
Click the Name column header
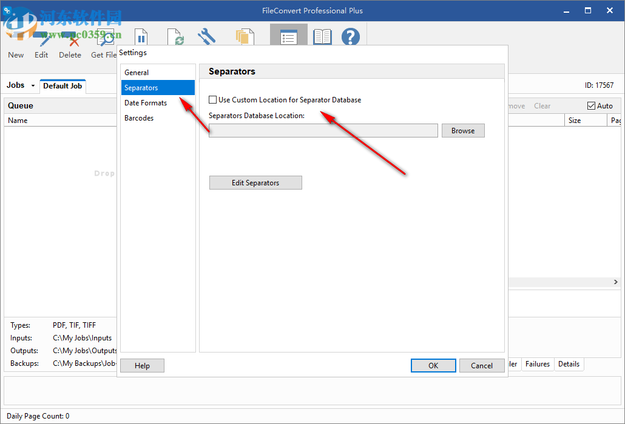coord(60,120)
